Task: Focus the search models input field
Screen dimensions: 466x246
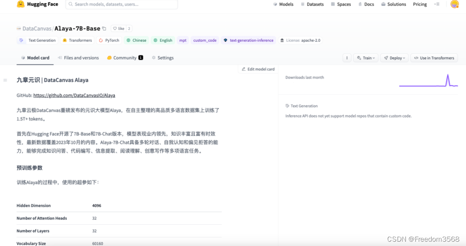Action: click(122, 4)
